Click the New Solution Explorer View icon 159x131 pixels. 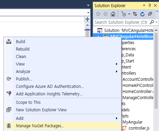[9, 110]
